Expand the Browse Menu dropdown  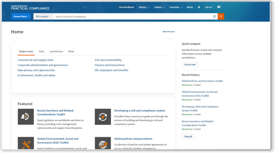click(21, 16)
